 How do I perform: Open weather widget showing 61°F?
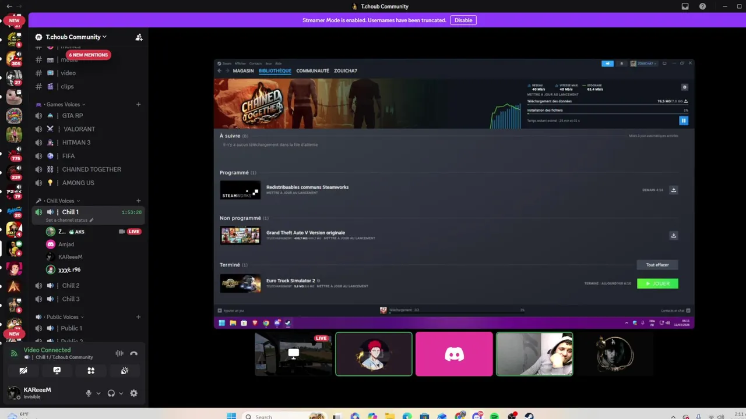(x=17, y=415)
